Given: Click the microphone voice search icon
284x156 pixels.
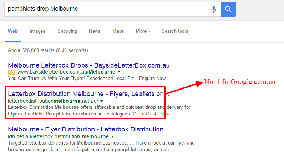Looking at the screenshot, I should click(x=214, y=9).
